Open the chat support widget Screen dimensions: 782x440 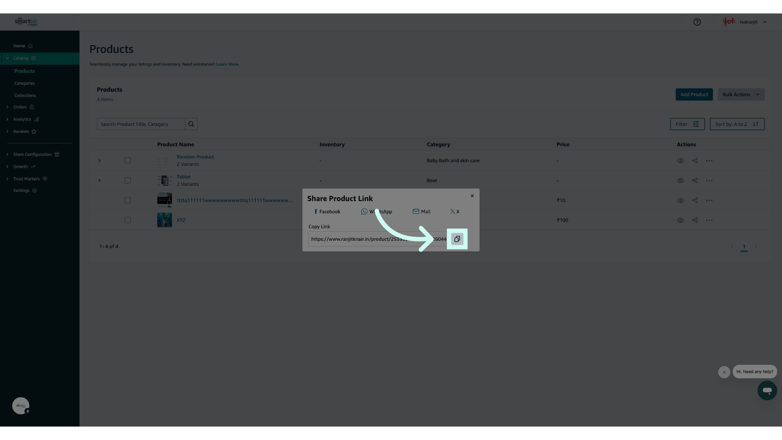[x=767, y=390]
